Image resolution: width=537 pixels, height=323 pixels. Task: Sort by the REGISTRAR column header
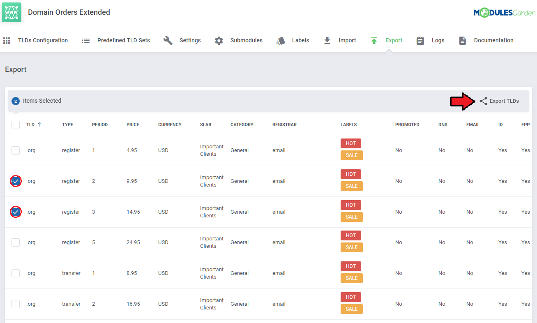[284, 125]
